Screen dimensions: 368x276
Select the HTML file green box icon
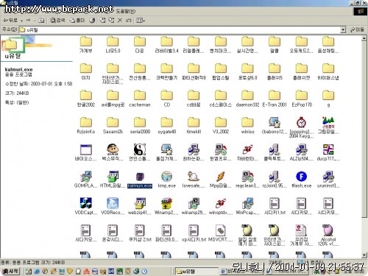(x=113, y=177)
